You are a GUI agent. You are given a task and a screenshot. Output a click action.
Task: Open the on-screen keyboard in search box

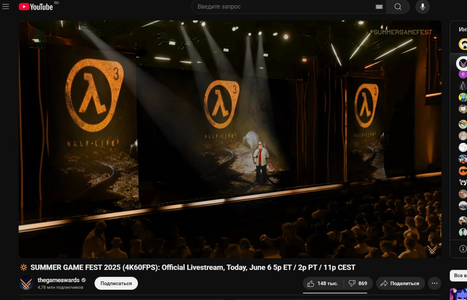pos(379,7)
